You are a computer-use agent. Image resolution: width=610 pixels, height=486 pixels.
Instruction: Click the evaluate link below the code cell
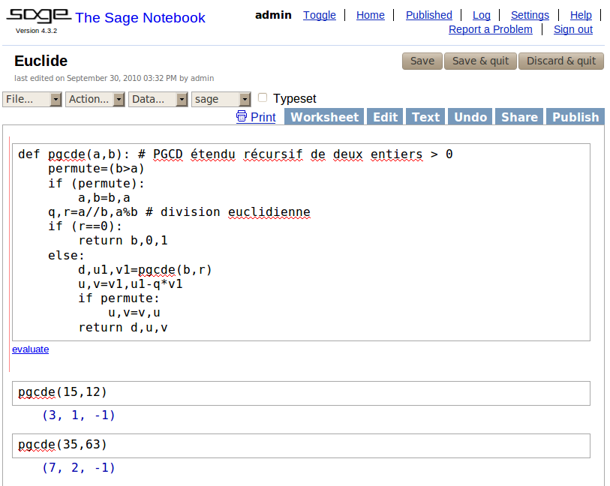(30, 349)
